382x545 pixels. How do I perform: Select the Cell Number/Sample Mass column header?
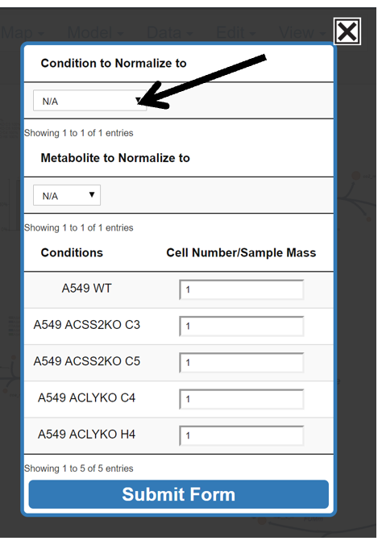[241, 252]
